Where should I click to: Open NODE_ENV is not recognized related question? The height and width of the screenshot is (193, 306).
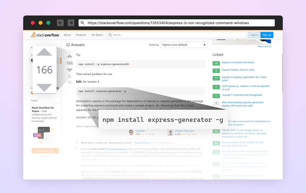(x=244, y=133)
